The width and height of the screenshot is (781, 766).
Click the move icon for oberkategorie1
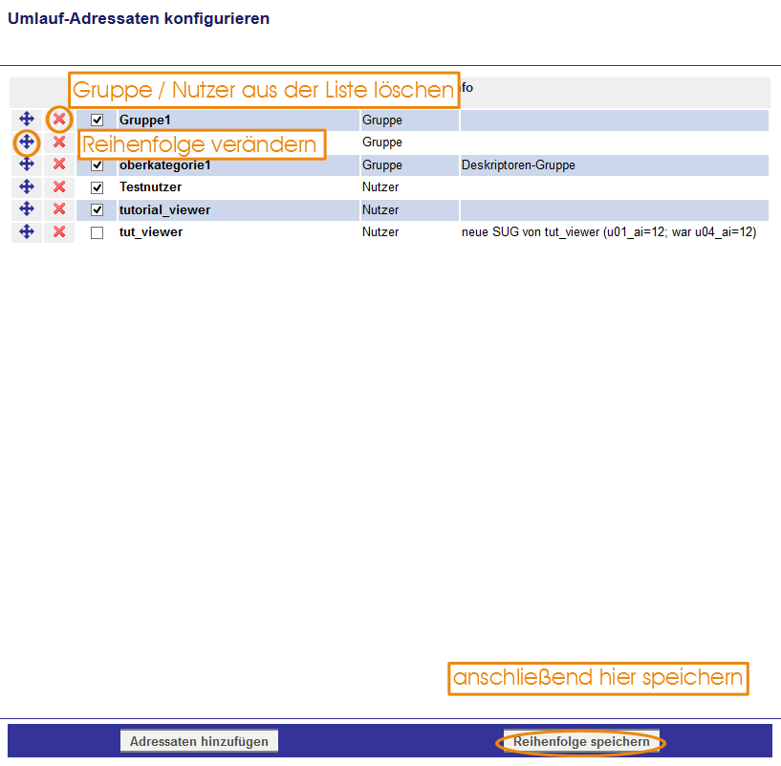[27, 164]
